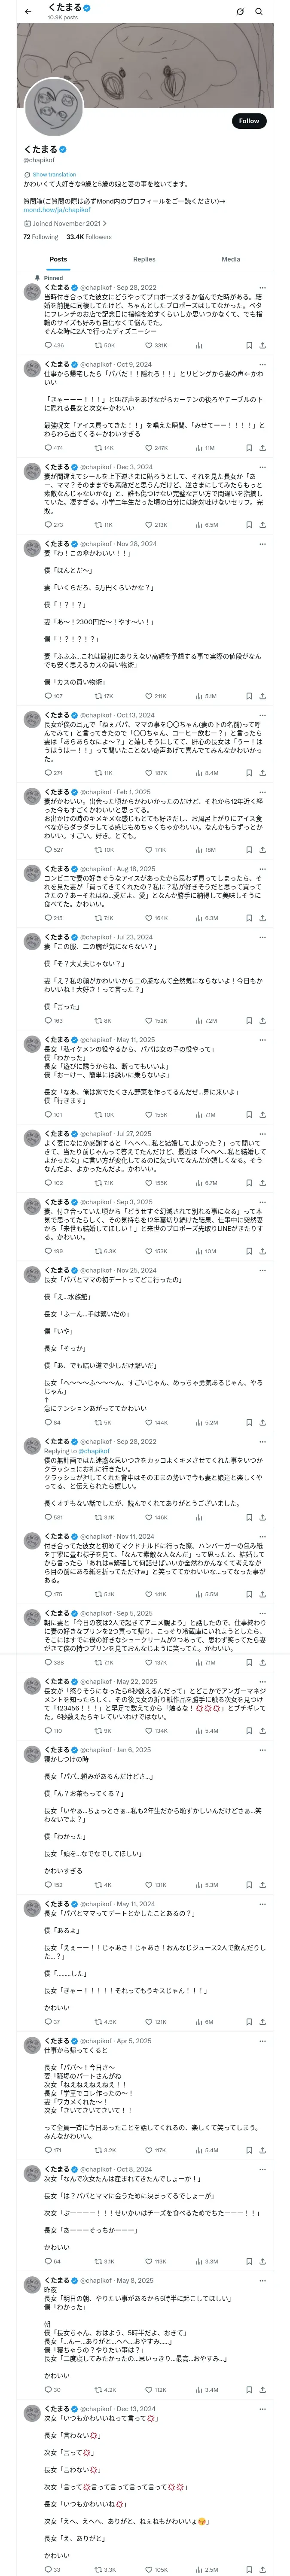Open search from the header magnifier icon

pos(259,12)
